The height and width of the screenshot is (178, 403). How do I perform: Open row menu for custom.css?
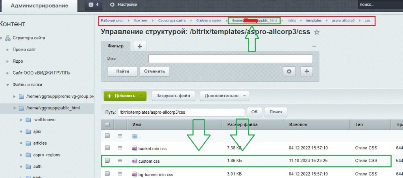120,160
